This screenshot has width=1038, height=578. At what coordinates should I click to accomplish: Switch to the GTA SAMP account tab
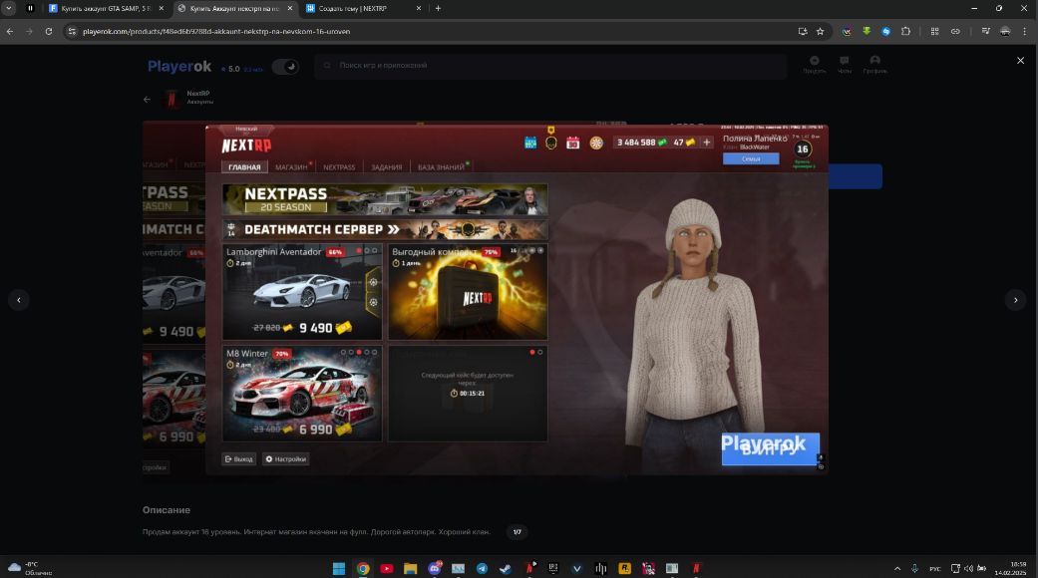(106, 9)
